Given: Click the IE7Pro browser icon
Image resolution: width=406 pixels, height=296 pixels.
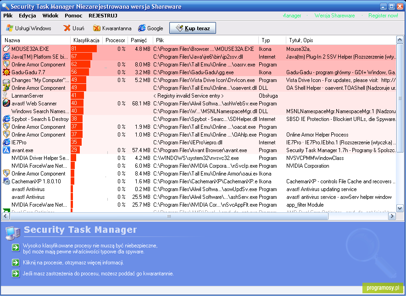Looking at the screenshot, I should [x=6, y=142].
